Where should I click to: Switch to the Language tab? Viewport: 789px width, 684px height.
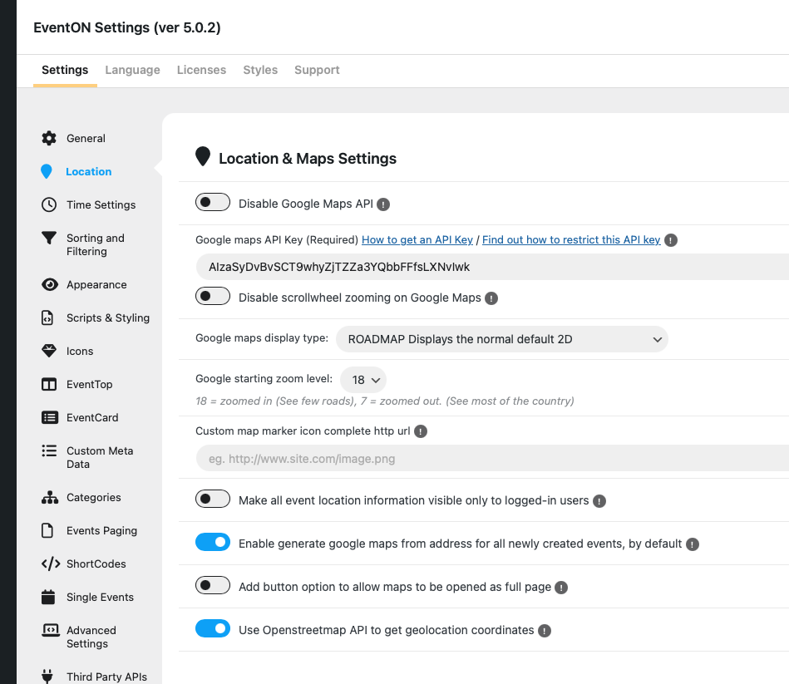(x=132, y=70)
